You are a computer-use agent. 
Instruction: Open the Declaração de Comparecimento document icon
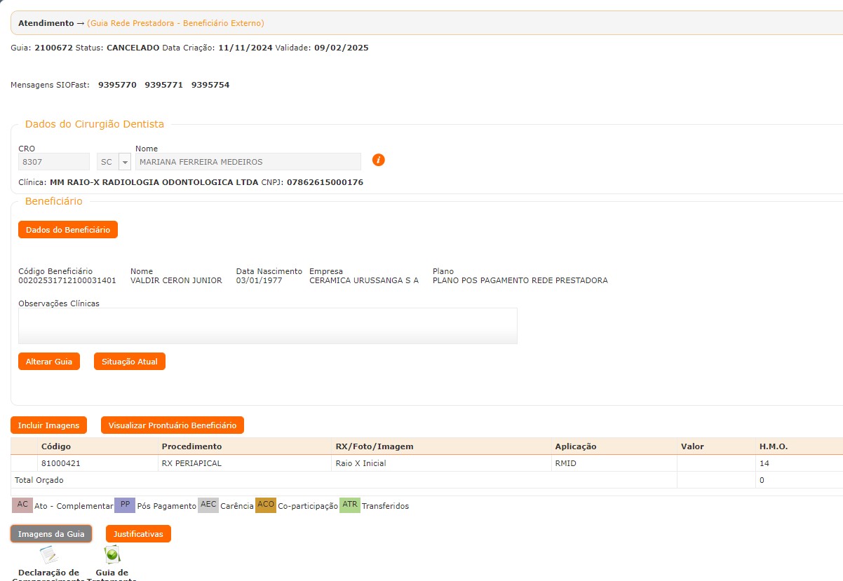click(x=48, y=556)
